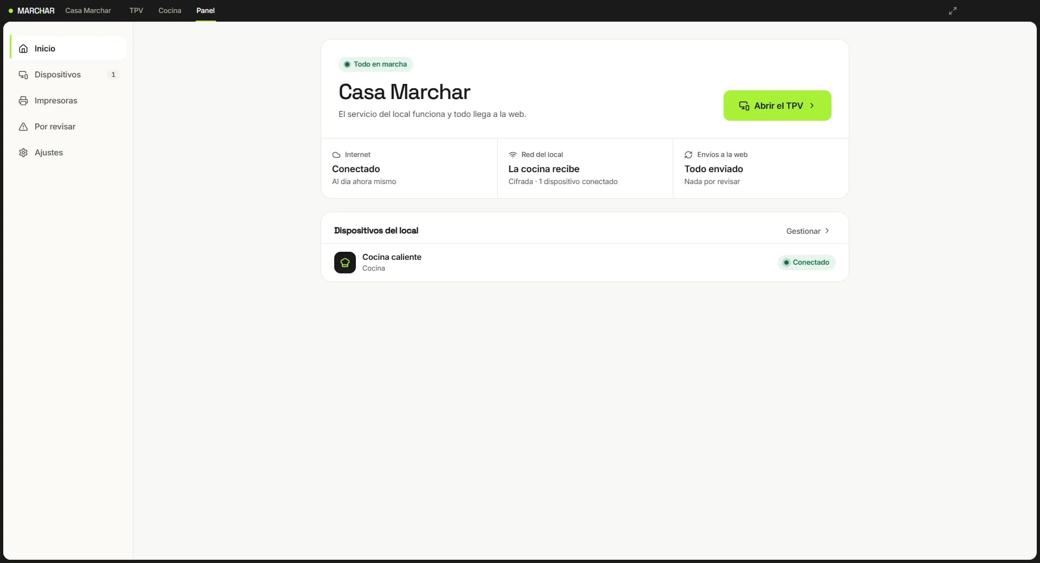Click the chef hat icon for Cocina caliente
This screenshot has height=563, width=1040.
(345, 263)
